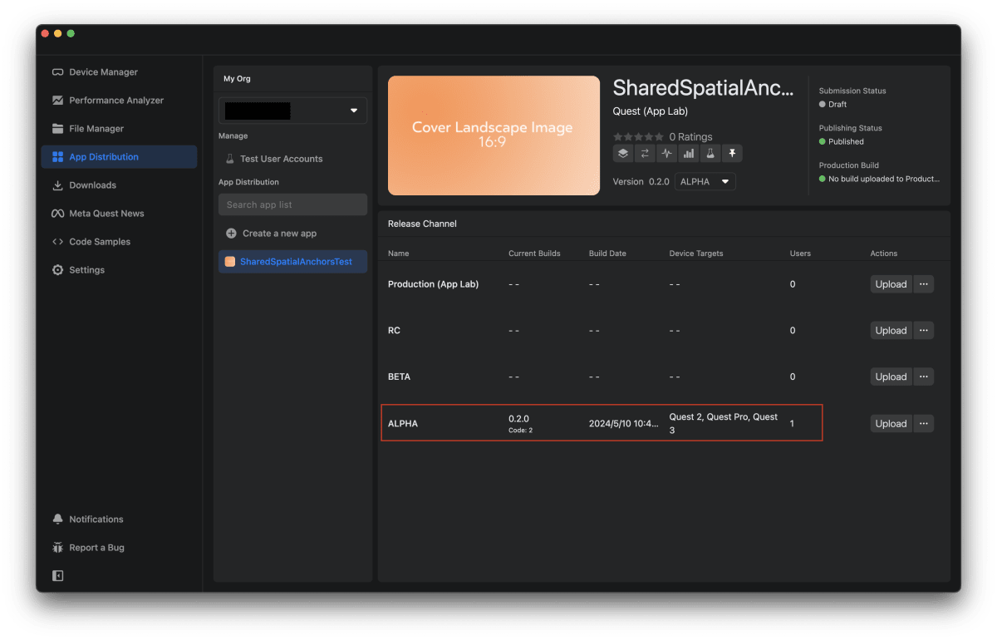Click the Users column header
Screen dimensions: 997x640
click(x=800, y=254)
